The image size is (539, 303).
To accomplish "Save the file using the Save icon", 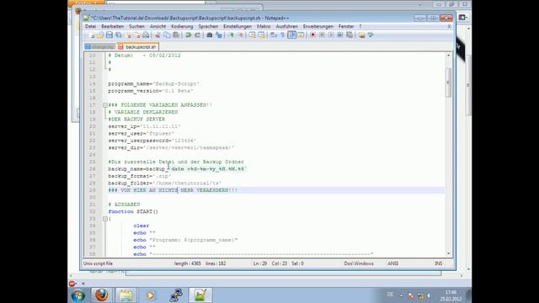I will coord(109,35).
